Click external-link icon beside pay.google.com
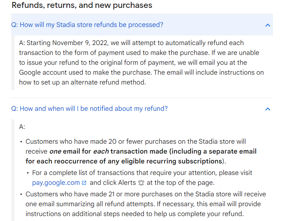This screenshot has height=221, width=294. [x=84, y=183]
